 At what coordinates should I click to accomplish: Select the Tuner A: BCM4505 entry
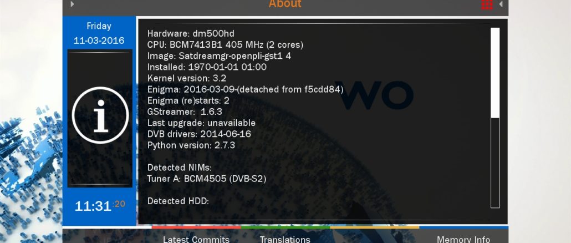(x=206, y=179)
